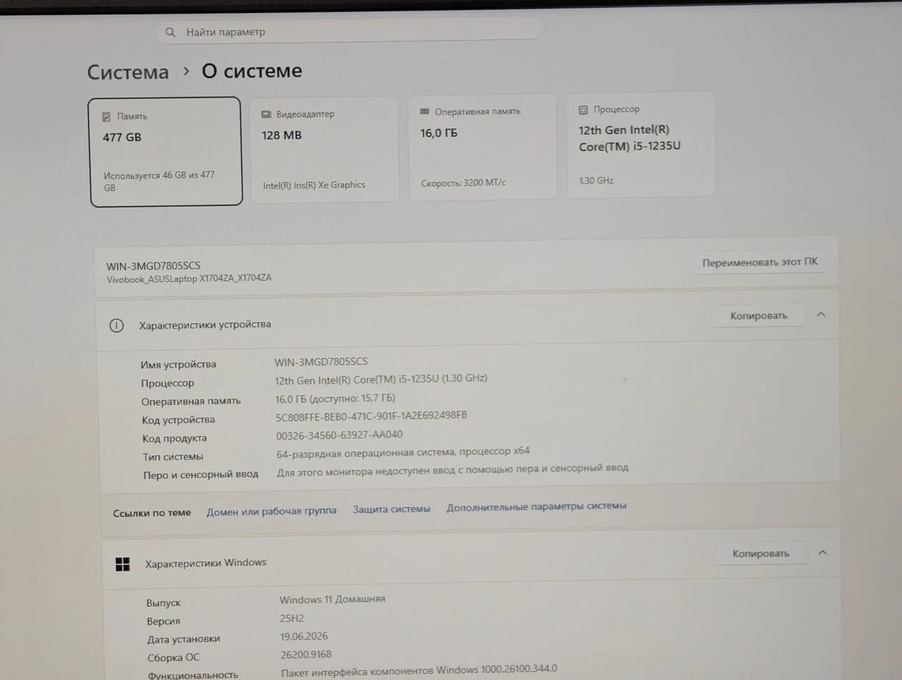Open the Процессор i5-1235U card
Screen dimensions: 902x680
coord(641,145)
